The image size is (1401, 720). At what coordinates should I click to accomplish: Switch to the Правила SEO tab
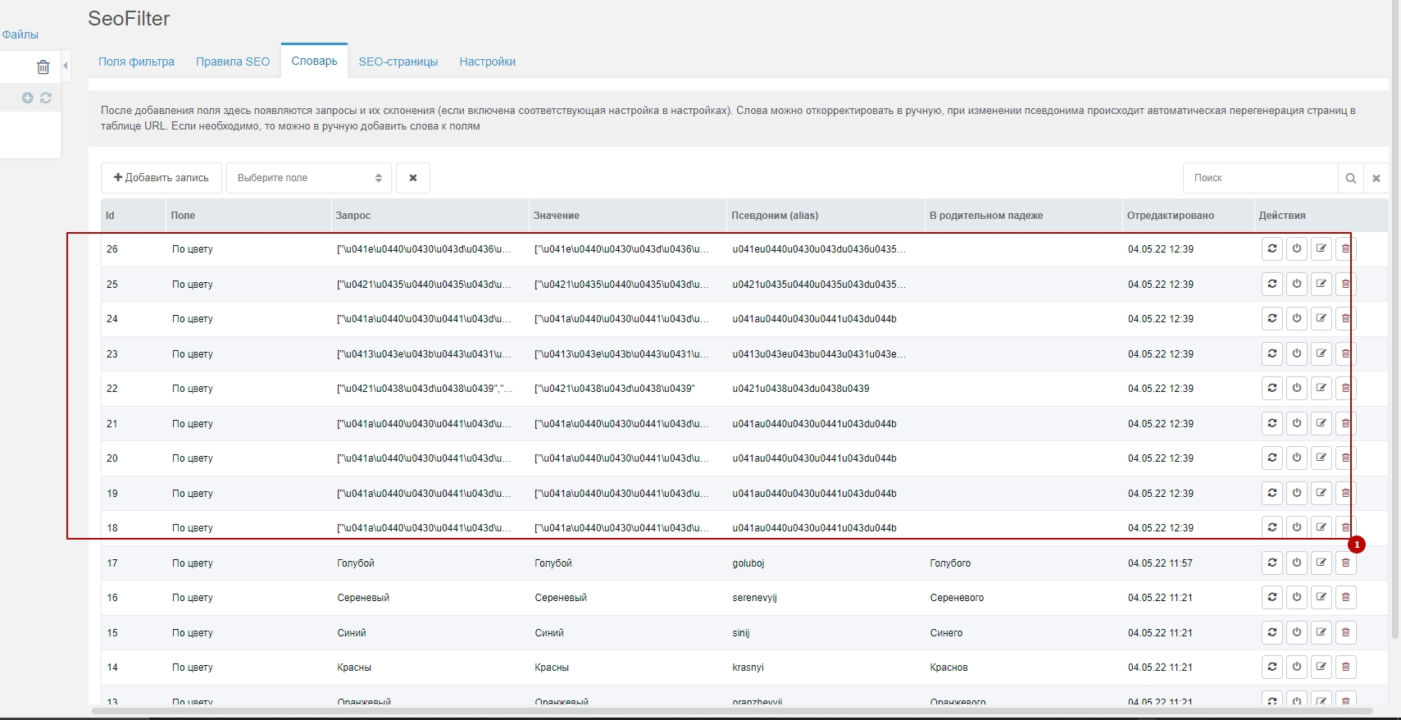[233, 62]
